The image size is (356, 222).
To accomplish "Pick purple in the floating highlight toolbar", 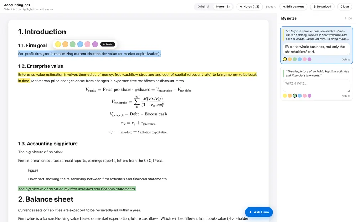I will coord(95,44).
